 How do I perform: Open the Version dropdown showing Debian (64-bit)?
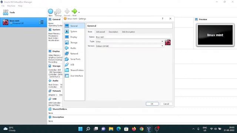coord(130,46)
